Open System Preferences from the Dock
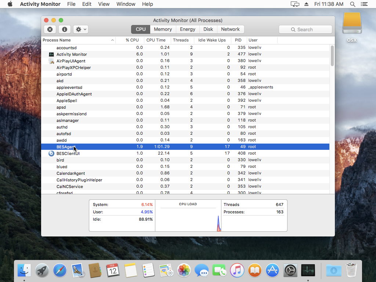This screenshot has width=376, height=282. click(290, 270)
